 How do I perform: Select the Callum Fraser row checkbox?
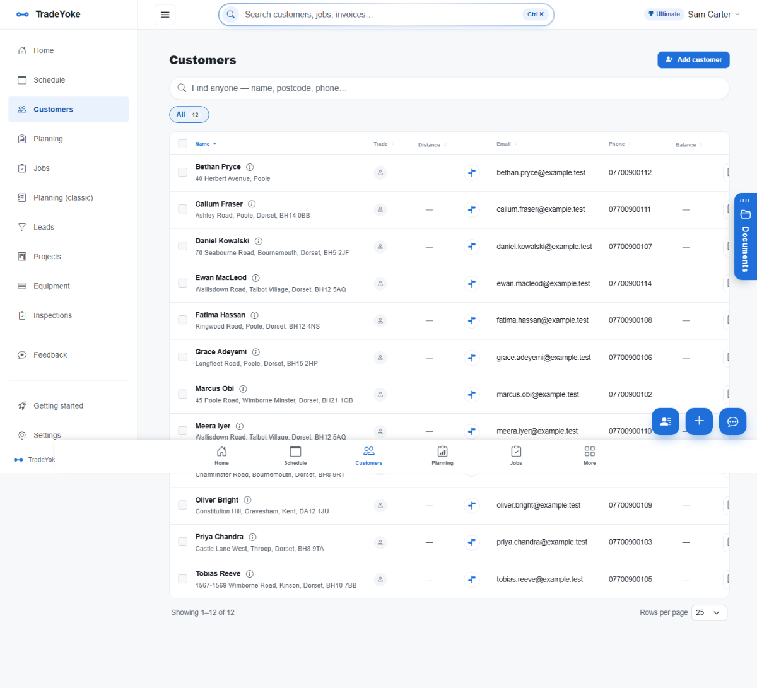point(182,209)
